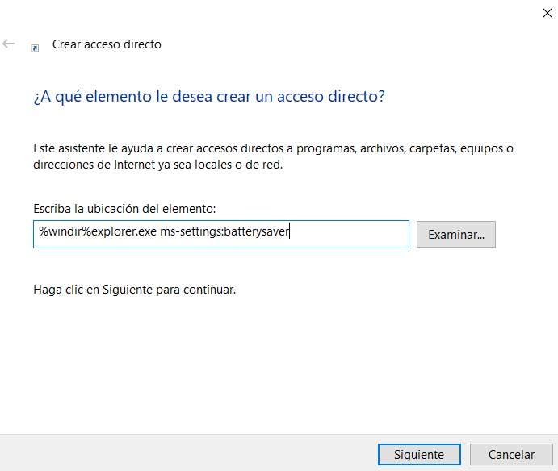Viewport: 558px width, 471px height.
Task: Focus the element location text field
Action: 221,234
